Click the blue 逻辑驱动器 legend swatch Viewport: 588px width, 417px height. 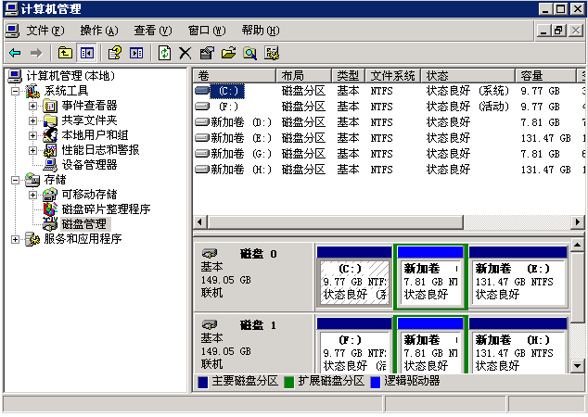pos(375,381)
